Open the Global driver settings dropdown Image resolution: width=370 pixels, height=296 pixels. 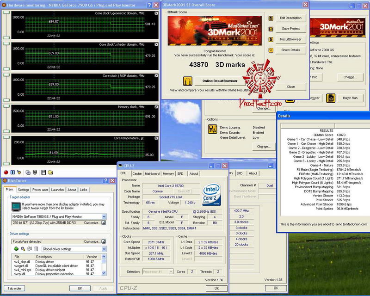click(x=104, y=249)
